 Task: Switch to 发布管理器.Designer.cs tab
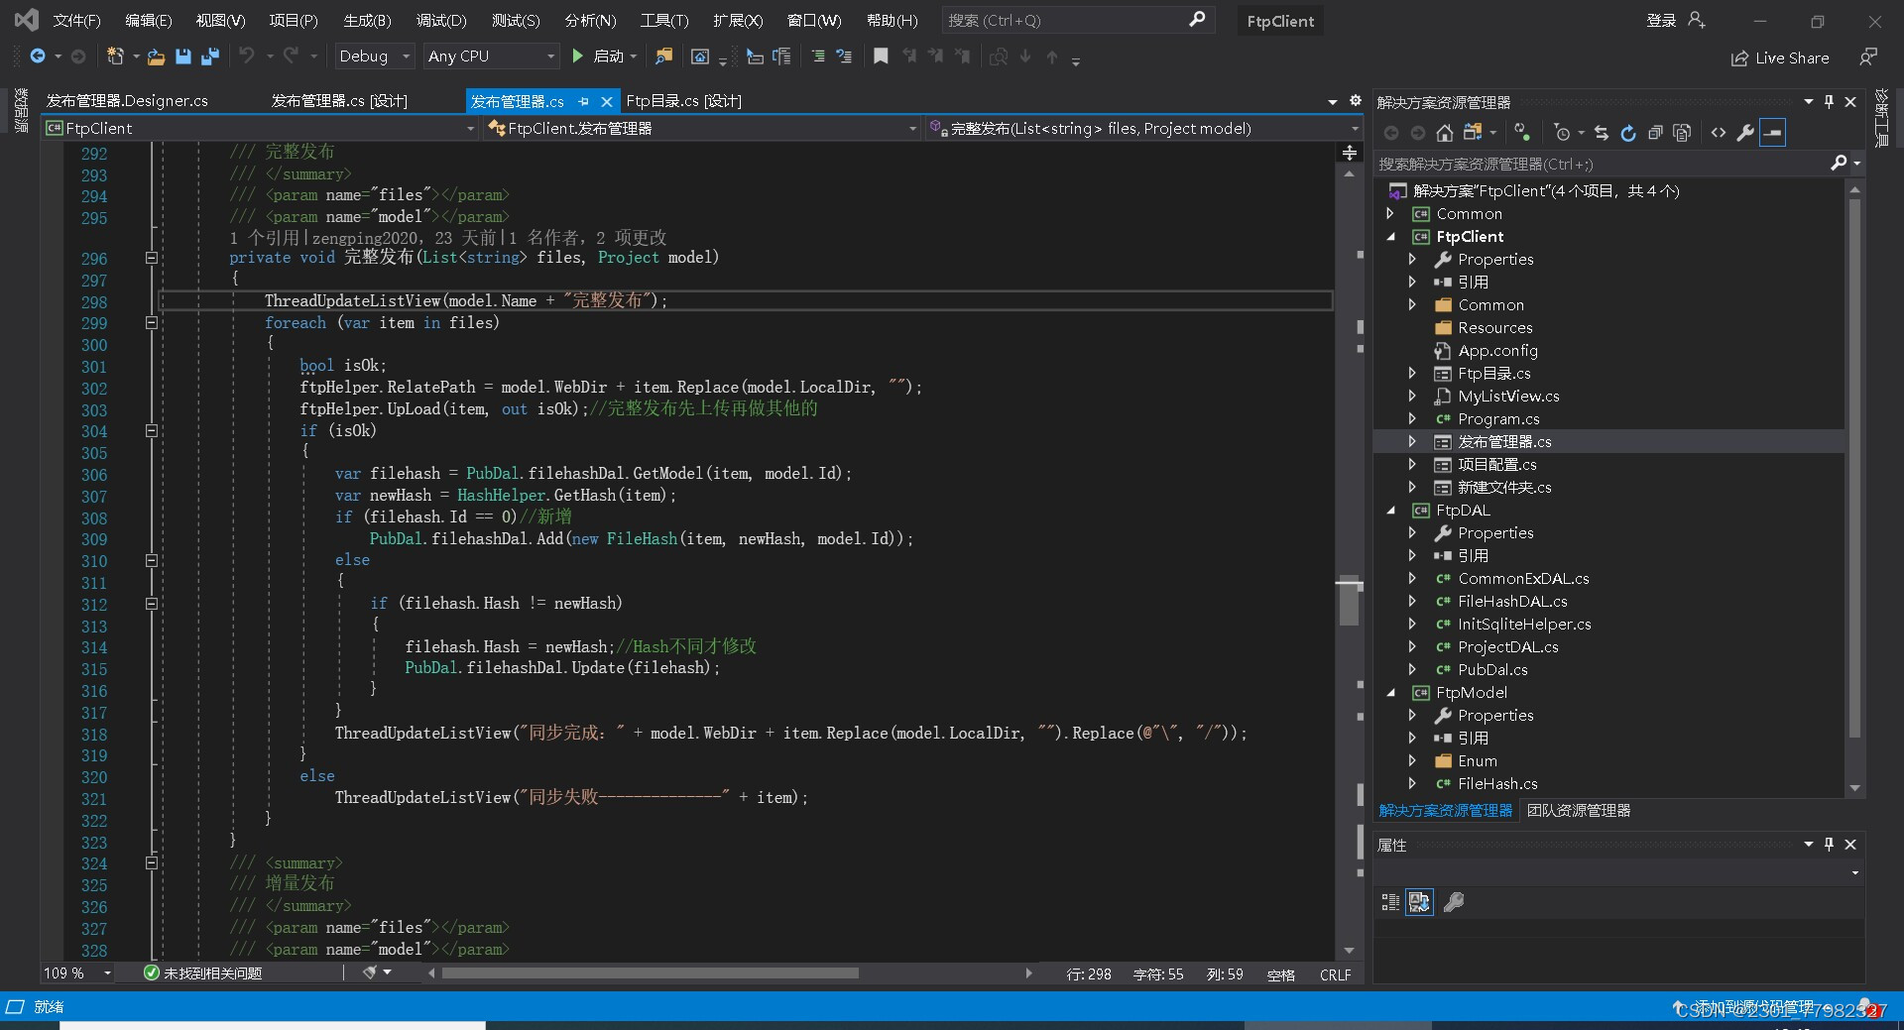point(127,101)
